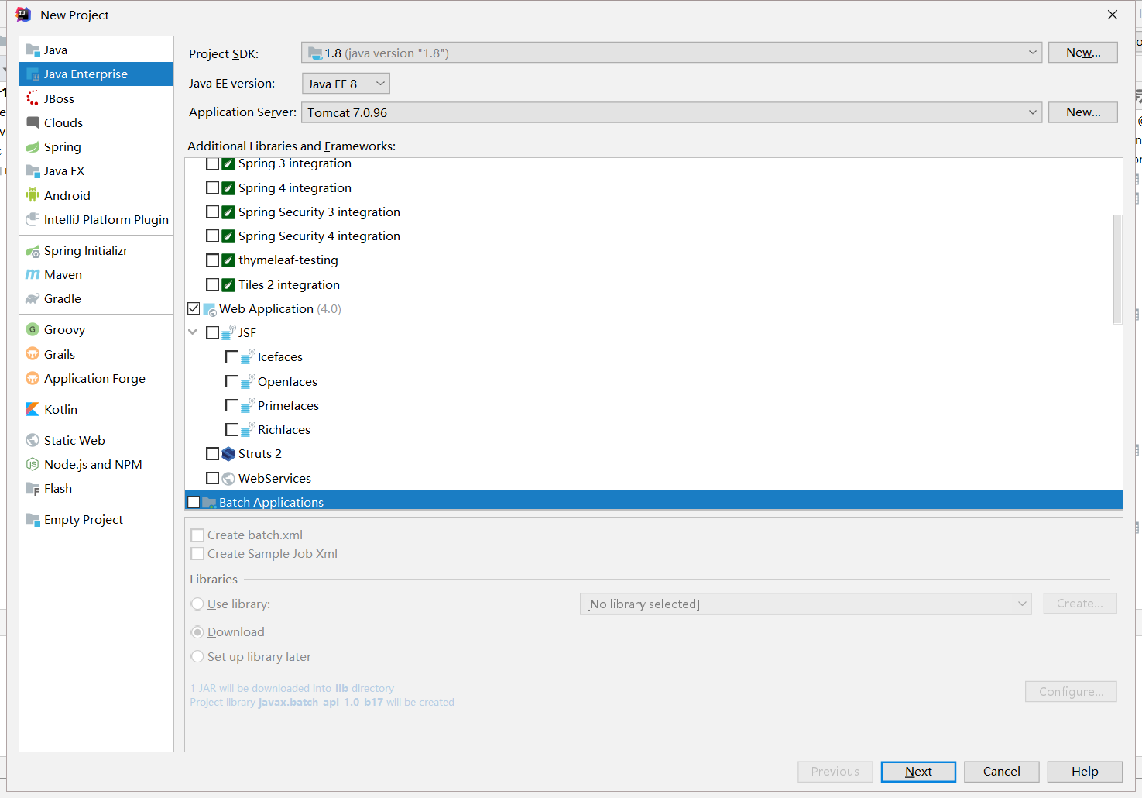Click the Grails orange icon
This screenshot has height=798, width=1142.
click(x=33, y=354)
